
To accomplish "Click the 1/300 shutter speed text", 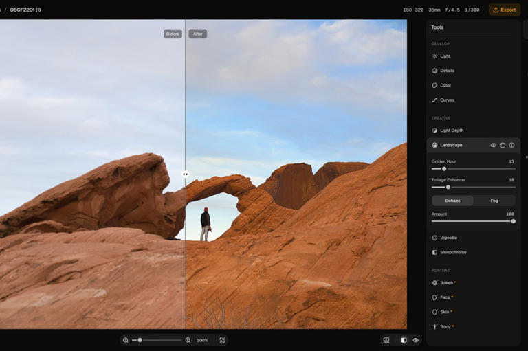I will (x=472, y=10).
